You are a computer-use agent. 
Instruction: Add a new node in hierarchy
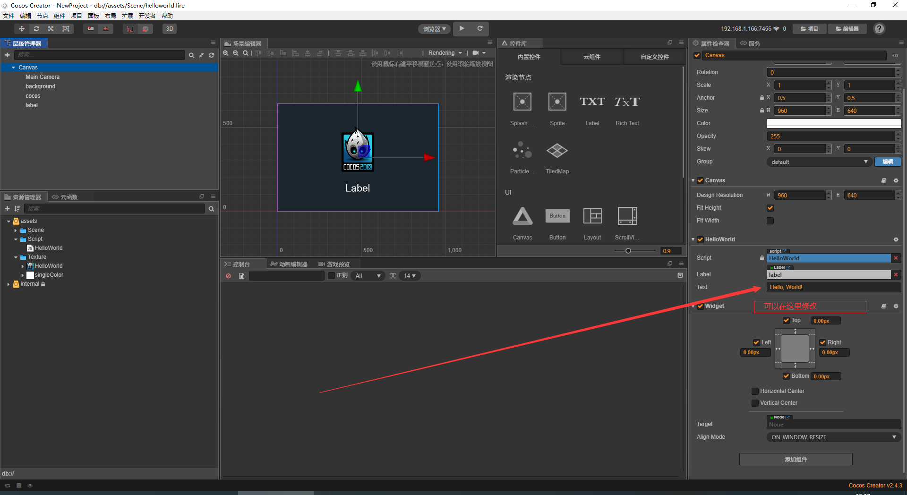pos(7,55)
